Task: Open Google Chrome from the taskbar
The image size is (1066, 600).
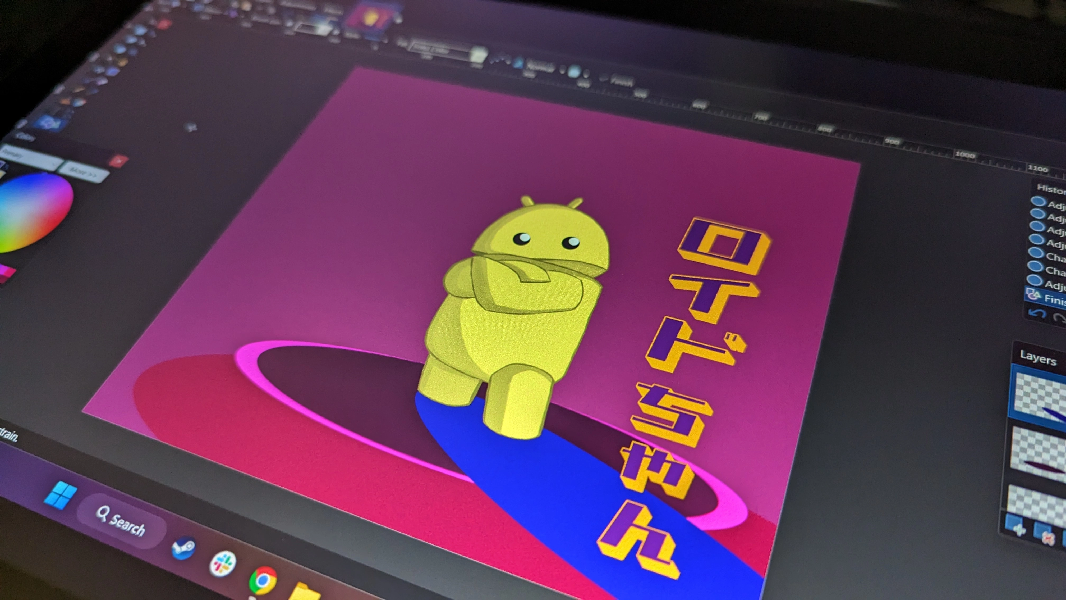Action: [x=262, y=580]
